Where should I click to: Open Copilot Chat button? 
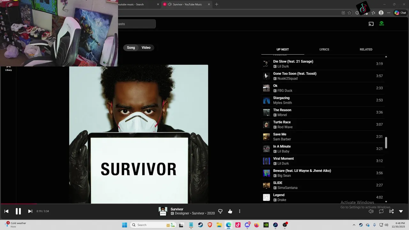pyautogui.click(x=400, y=13)
